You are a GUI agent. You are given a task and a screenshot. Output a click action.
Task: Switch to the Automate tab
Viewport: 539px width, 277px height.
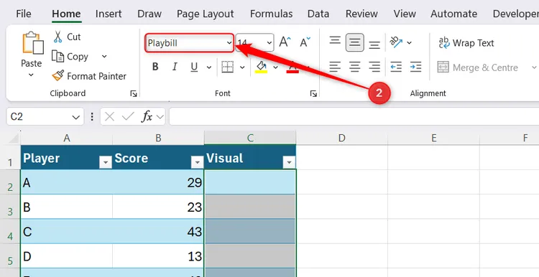(453, 14)
